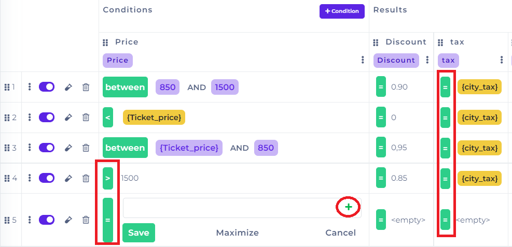Click the {Ticket_price} yellow tag in row 2
This screenshot has width=512, height=247.
[x=154, y=118]
